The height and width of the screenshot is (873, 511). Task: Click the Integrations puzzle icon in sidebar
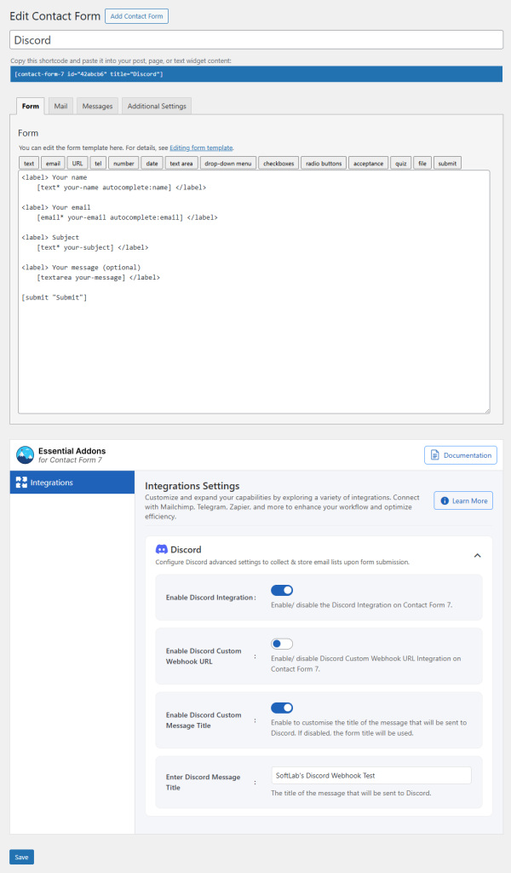(x=21, y=483)
